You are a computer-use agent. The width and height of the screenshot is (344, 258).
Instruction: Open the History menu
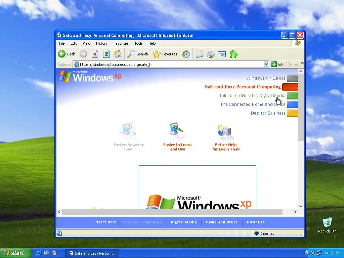coord(102,43)
